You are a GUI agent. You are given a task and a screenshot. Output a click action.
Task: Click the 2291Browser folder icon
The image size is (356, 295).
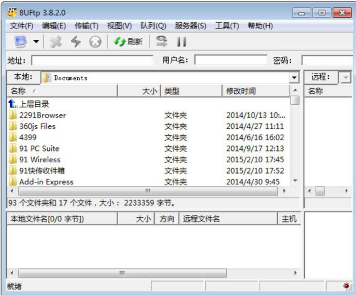point(13,115)
